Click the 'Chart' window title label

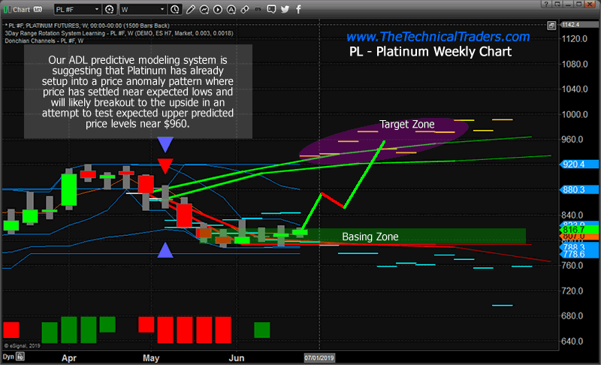22,10
